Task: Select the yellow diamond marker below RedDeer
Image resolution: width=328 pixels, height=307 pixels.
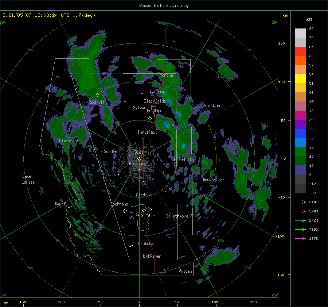Action: pos(150,118)
